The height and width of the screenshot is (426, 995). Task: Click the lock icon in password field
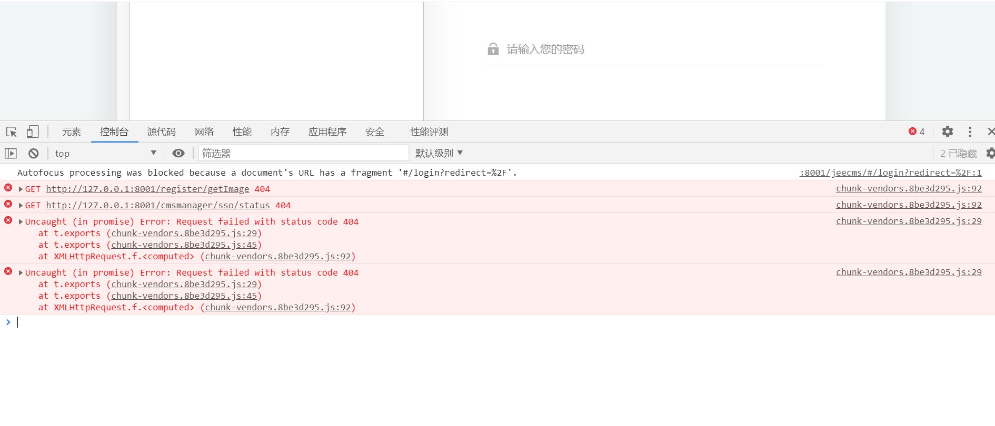click(x=493, y=49)
